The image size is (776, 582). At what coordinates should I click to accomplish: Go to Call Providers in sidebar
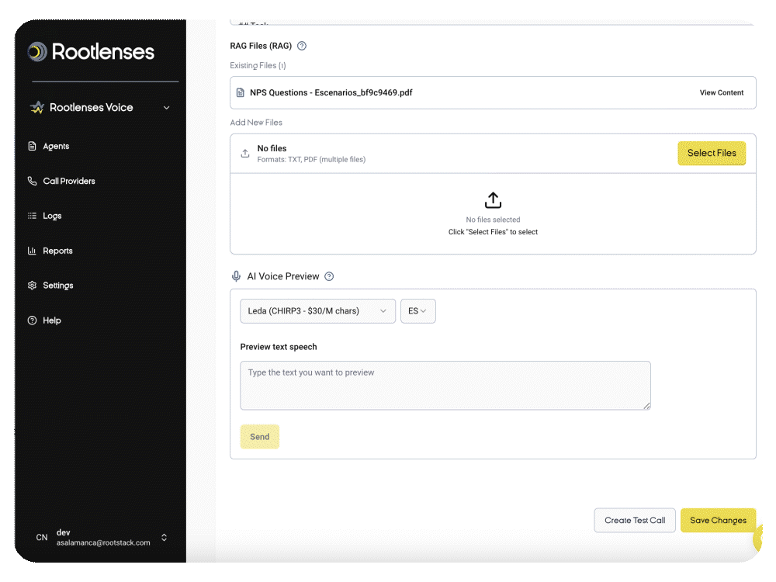pos(68,181)
